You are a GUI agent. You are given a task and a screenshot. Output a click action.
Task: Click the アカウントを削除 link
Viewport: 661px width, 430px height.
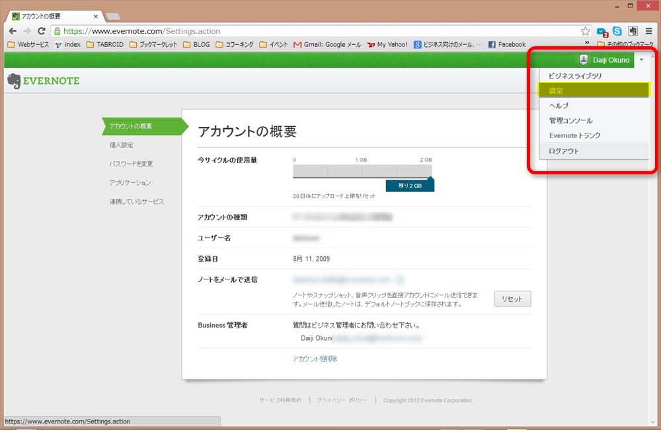[x=315, y=359]
